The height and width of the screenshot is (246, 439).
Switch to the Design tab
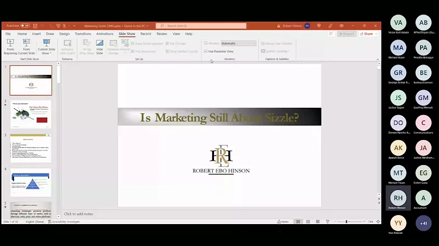(x=65, y=34)
